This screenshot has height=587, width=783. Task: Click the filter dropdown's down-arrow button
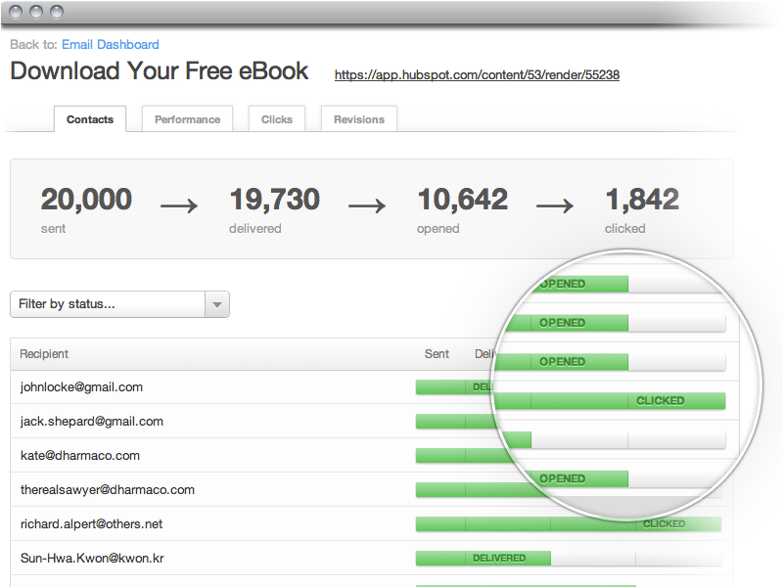coord(217,304)
